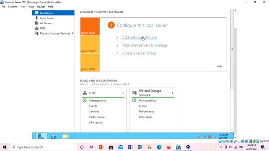Click the guest clock showing 6:04 AM
The height and width of the screenshot is (151, 269).
[x=224, y=136]
